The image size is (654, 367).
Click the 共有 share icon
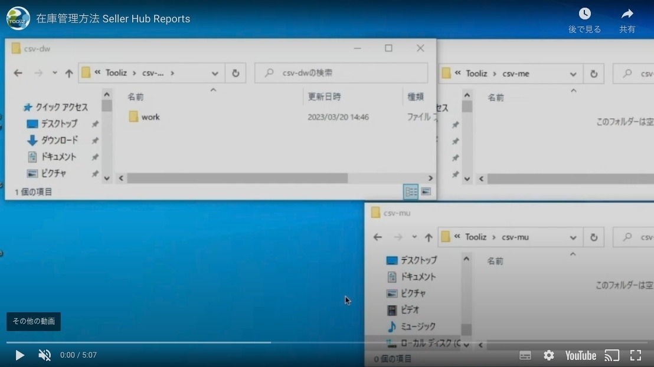(627, 18)
